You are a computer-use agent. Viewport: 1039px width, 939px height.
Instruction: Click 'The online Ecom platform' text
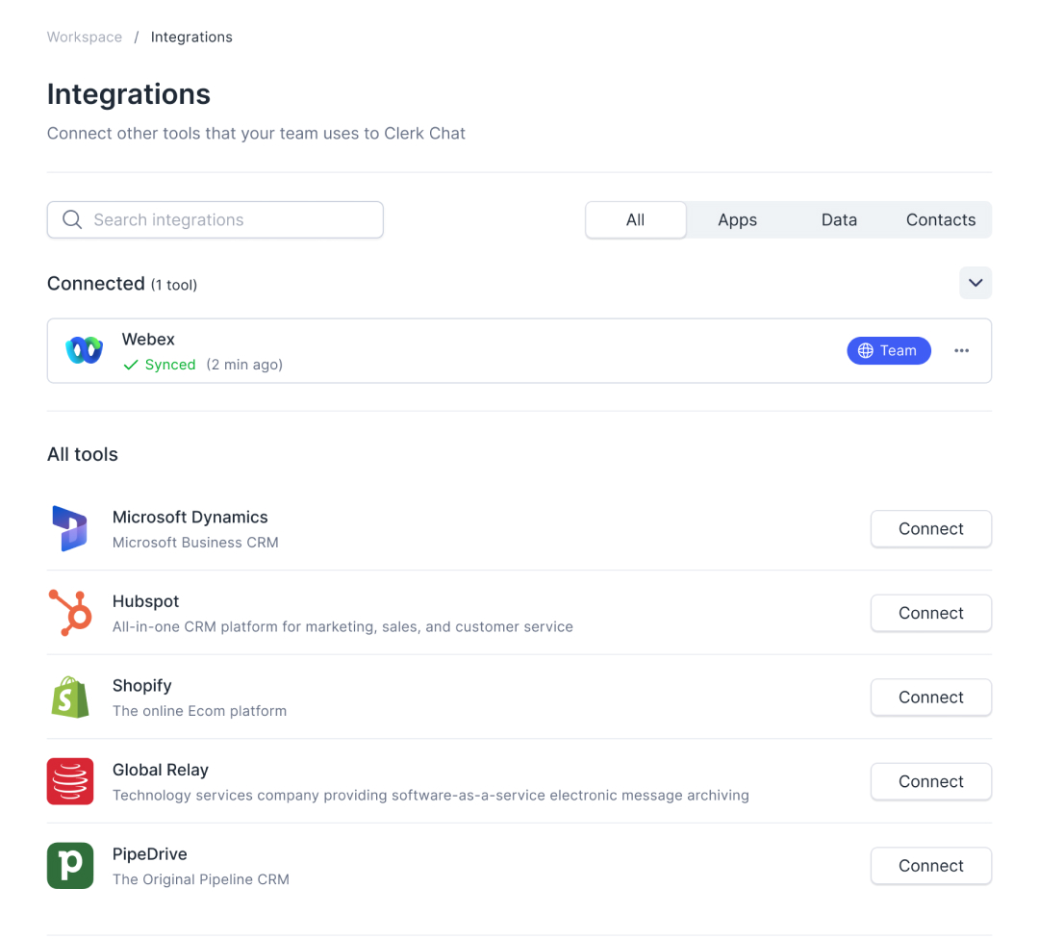click(199, 710)
